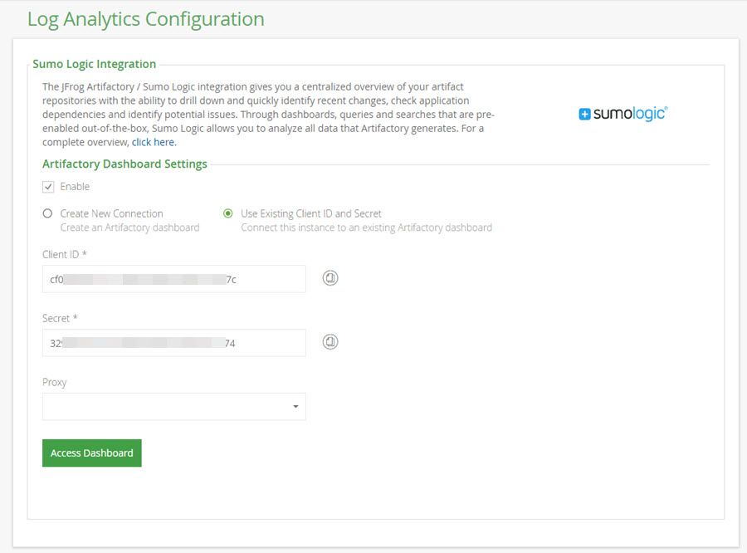Select Use Existing Client ID and Secret
Image resolution: width=747 pixels, height=553 pixels.
228,213
